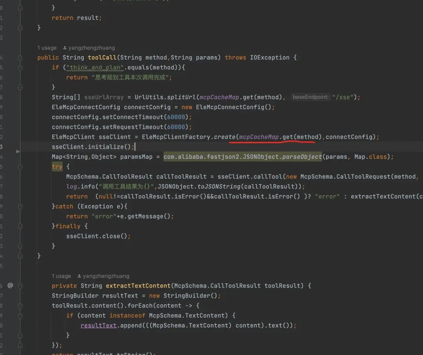This screenshot has height=355, width=423.
Task: Collapse the forEach lambda block
Action: (20, 306)
